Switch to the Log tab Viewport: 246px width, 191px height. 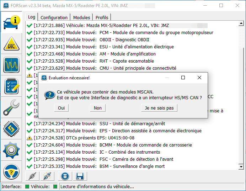pos(32,17)
